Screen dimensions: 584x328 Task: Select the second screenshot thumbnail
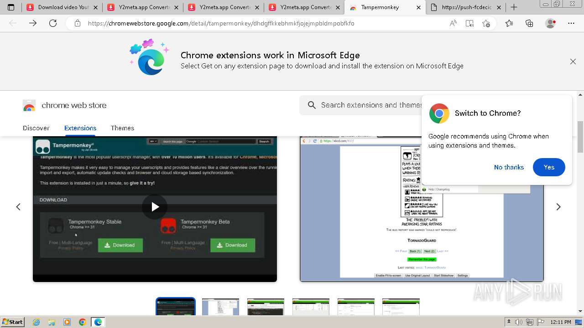point(220,307)
